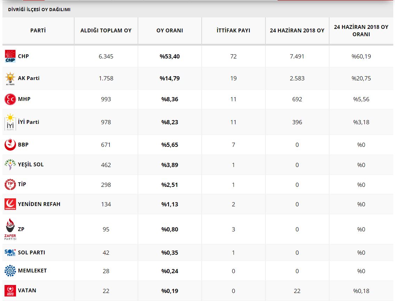Click the AK Parti lightbulb logo
This screenshot has width=395, height=301.
click(x=10, y=79)
